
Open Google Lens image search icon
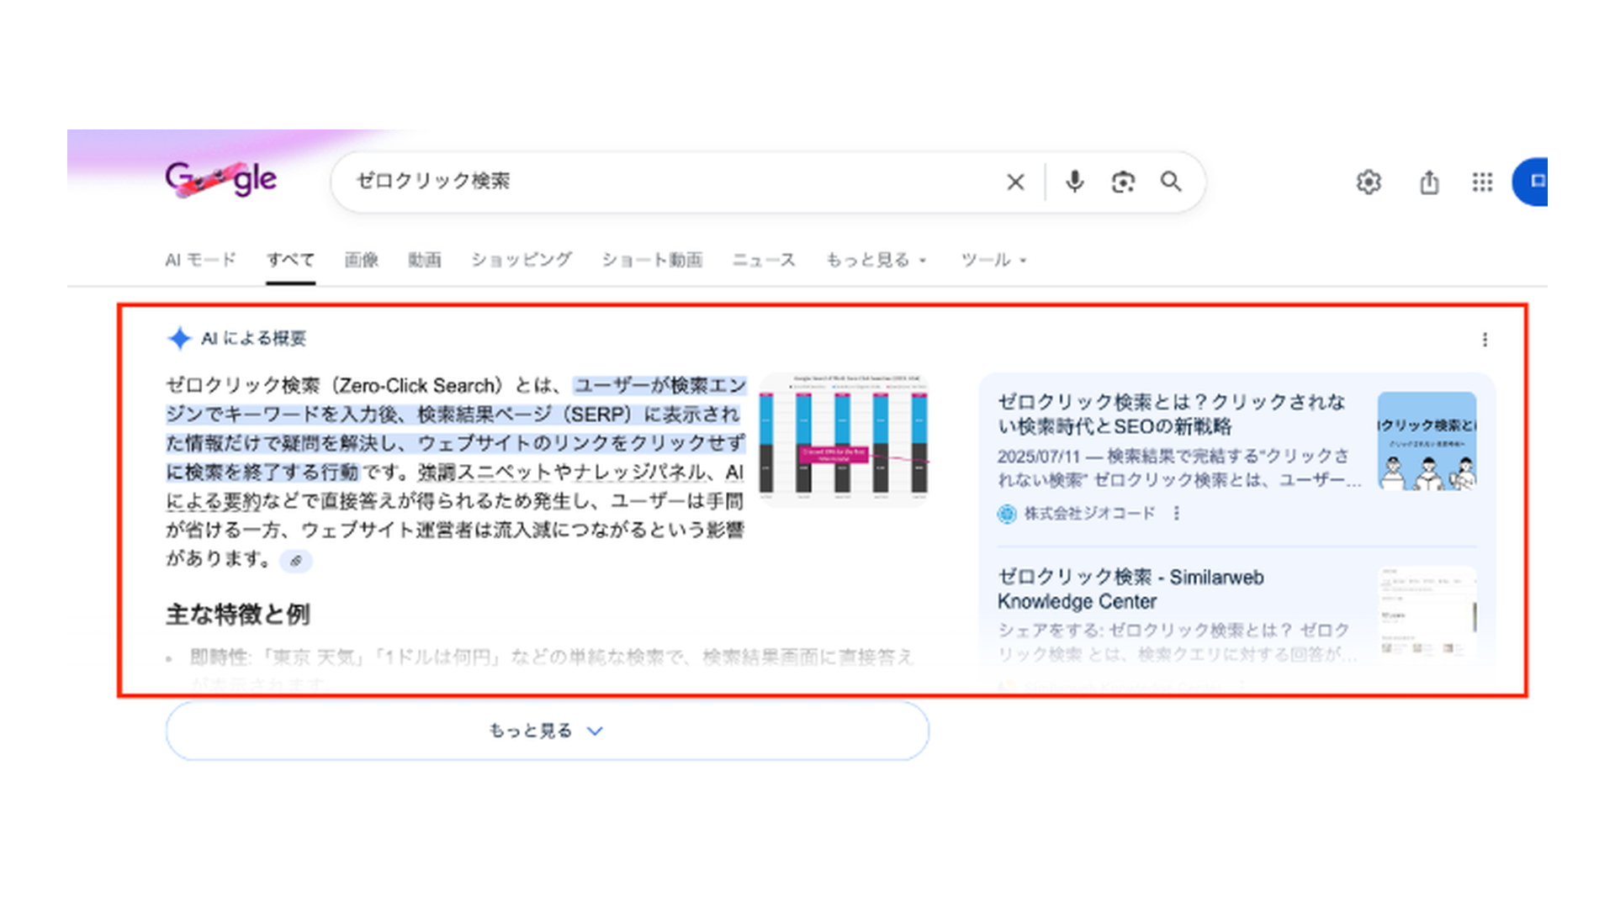1123,182
